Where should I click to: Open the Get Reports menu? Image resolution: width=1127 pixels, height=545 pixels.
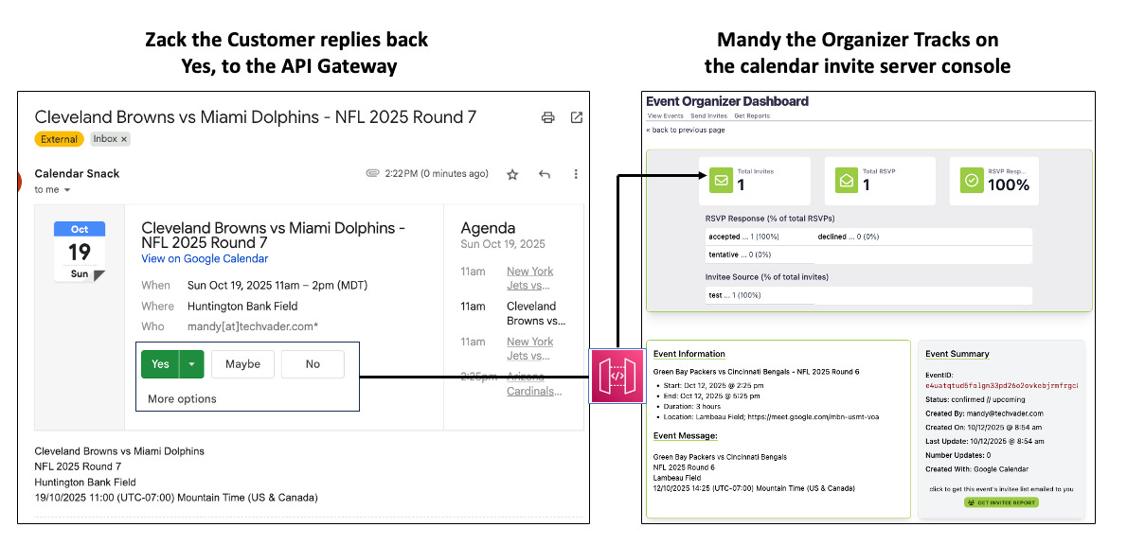click(752, 115)
